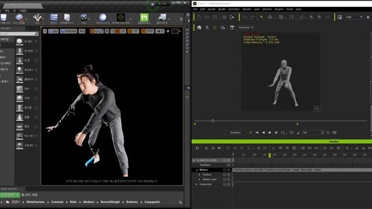This screenshot has height=209, width=372.
Task: Collapse the Motion track in timeline
Action: (x=196, y=170)
